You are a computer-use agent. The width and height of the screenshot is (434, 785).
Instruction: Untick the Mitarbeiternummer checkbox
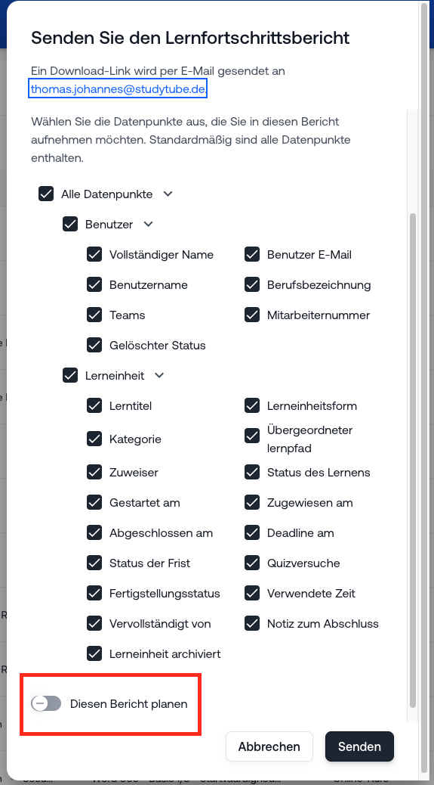coord(252,315)
